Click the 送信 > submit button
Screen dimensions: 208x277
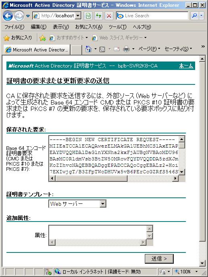[159, 259]
